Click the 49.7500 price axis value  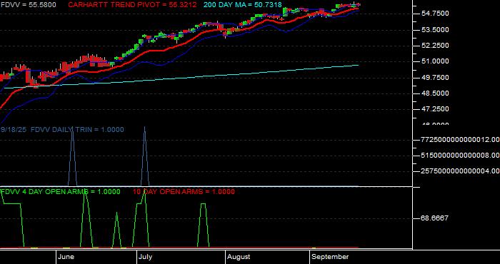pyautogui.click(x=435, y=77)
